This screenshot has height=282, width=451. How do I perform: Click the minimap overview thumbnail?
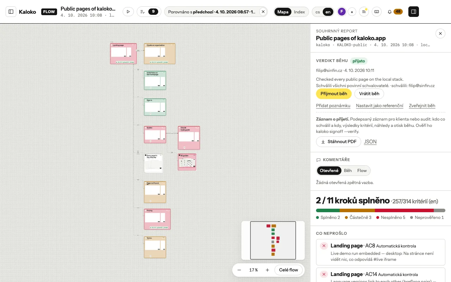(x=273, y=240)
